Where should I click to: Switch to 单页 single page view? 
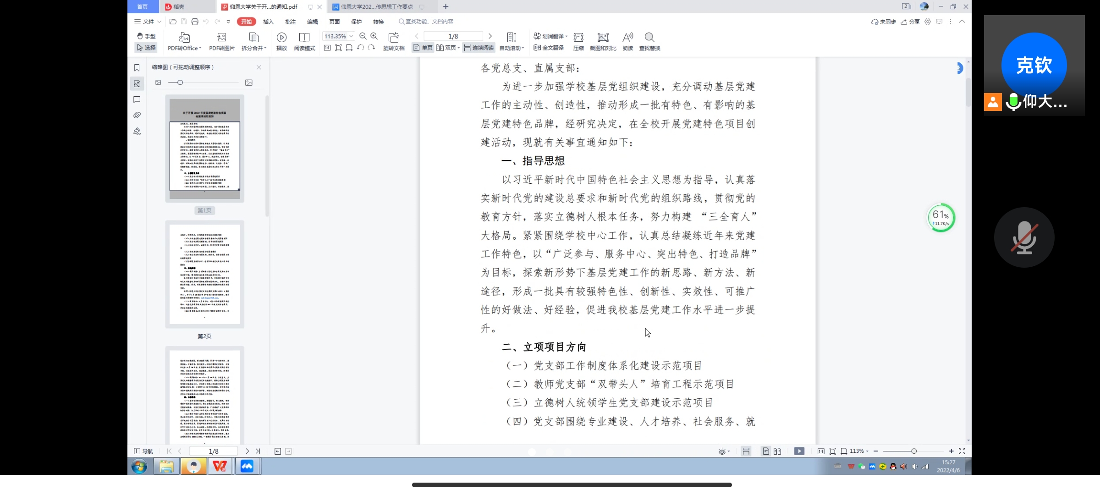423,48
